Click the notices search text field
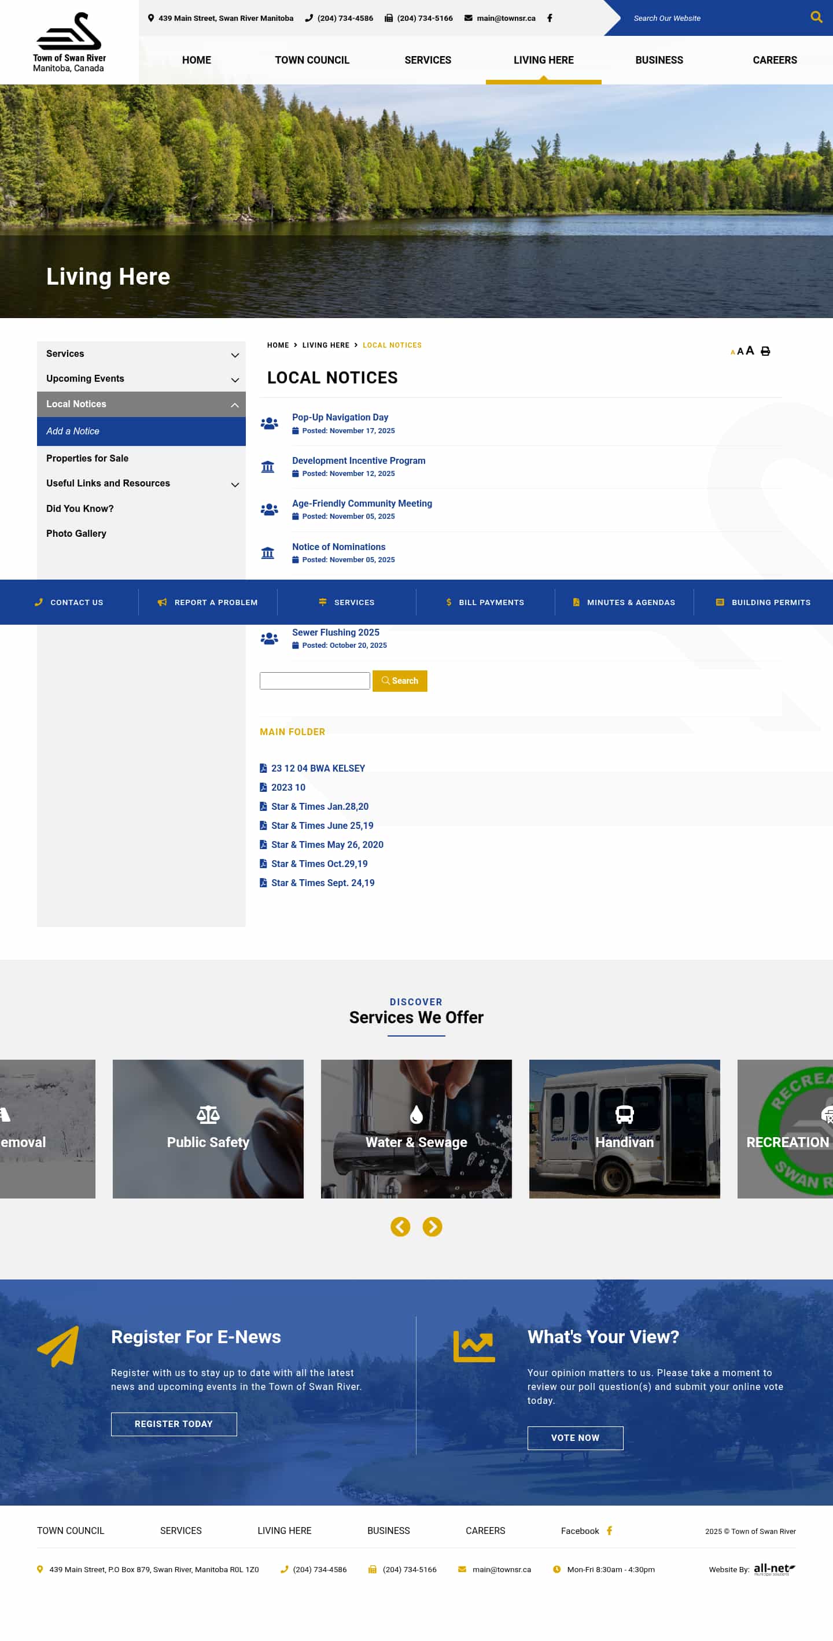This screenshot has height=1641, width=833. 315,680
